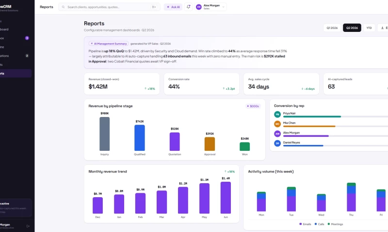Screen dimensions: 388x232
Task: Click Priya Nair's PN avatar
Action: click(277, 115)
